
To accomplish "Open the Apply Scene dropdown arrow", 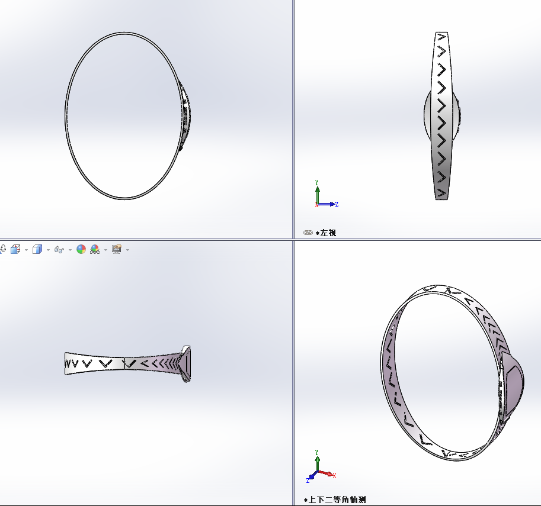I will 105,250.
